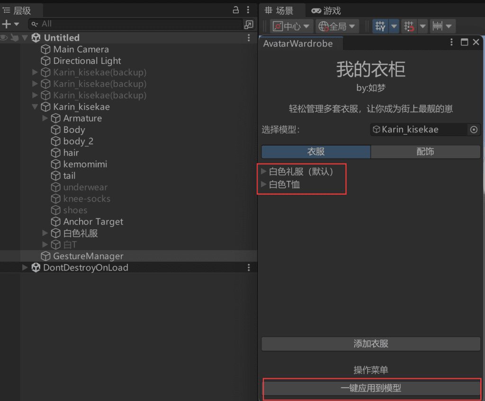Expand the Armature object in hierarchy
Image resolution: width=485 pixels, height=401 pixels.
45,118
